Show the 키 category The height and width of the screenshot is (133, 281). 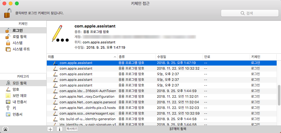(x=14, y=108)
